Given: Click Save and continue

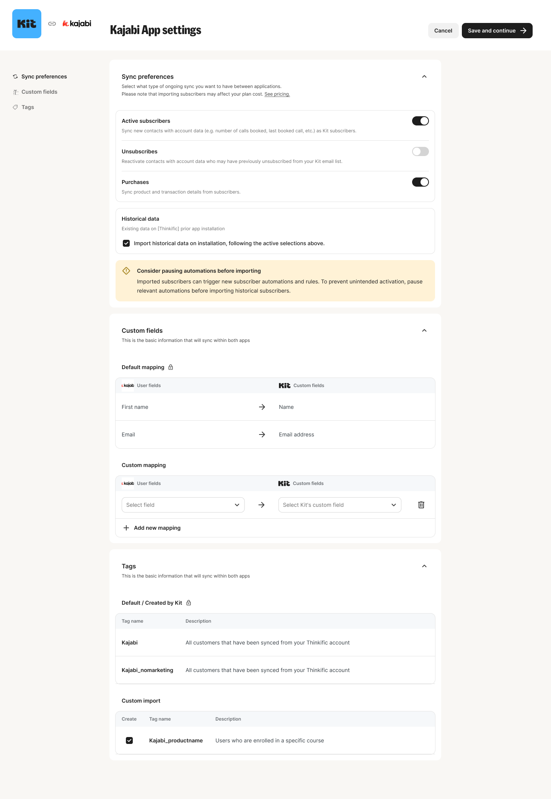Looking at the screenshot, I should (x=497, y=30).
